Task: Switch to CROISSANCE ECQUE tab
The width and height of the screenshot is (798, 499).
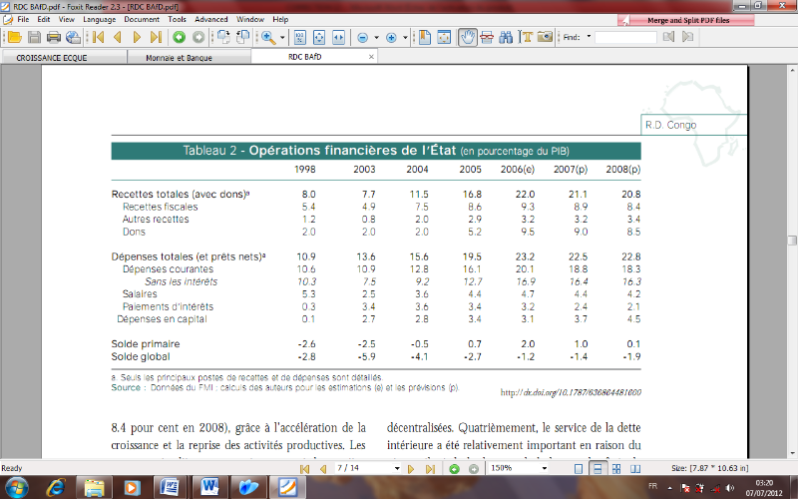Action: 64,58
